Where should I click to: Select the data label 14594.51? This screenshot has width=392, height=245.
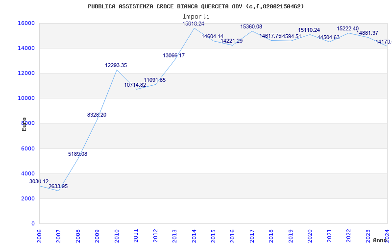(291, 36)
